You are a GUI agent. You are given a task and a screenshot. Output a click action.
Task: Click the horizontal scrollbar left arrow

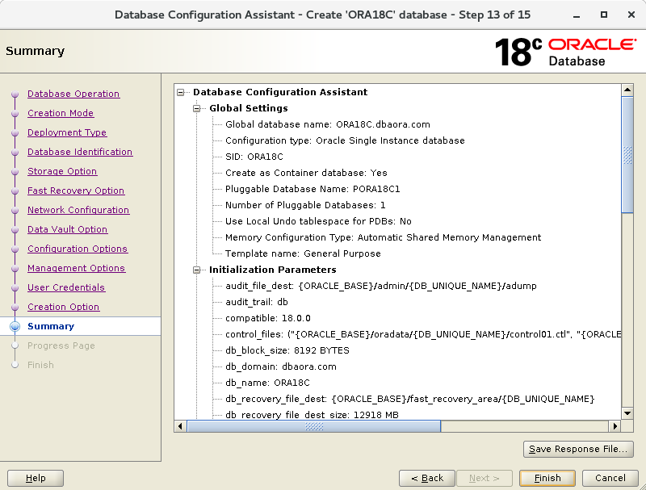[180, 426]
